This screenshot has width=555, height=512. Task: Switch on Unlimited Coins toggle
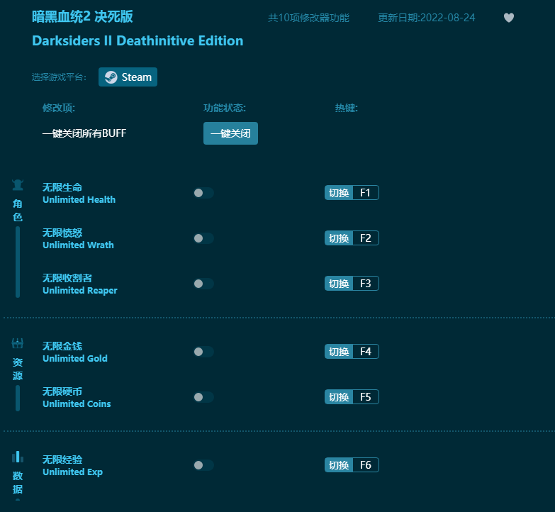point(203,397)
